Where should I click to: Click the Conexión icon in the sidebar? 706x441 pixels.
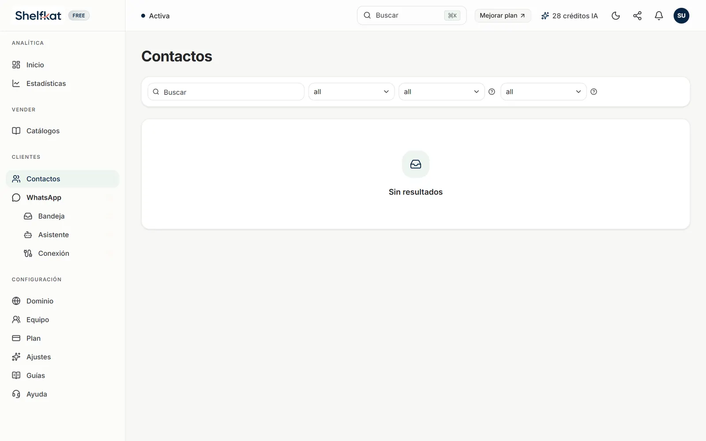(28, 253)
